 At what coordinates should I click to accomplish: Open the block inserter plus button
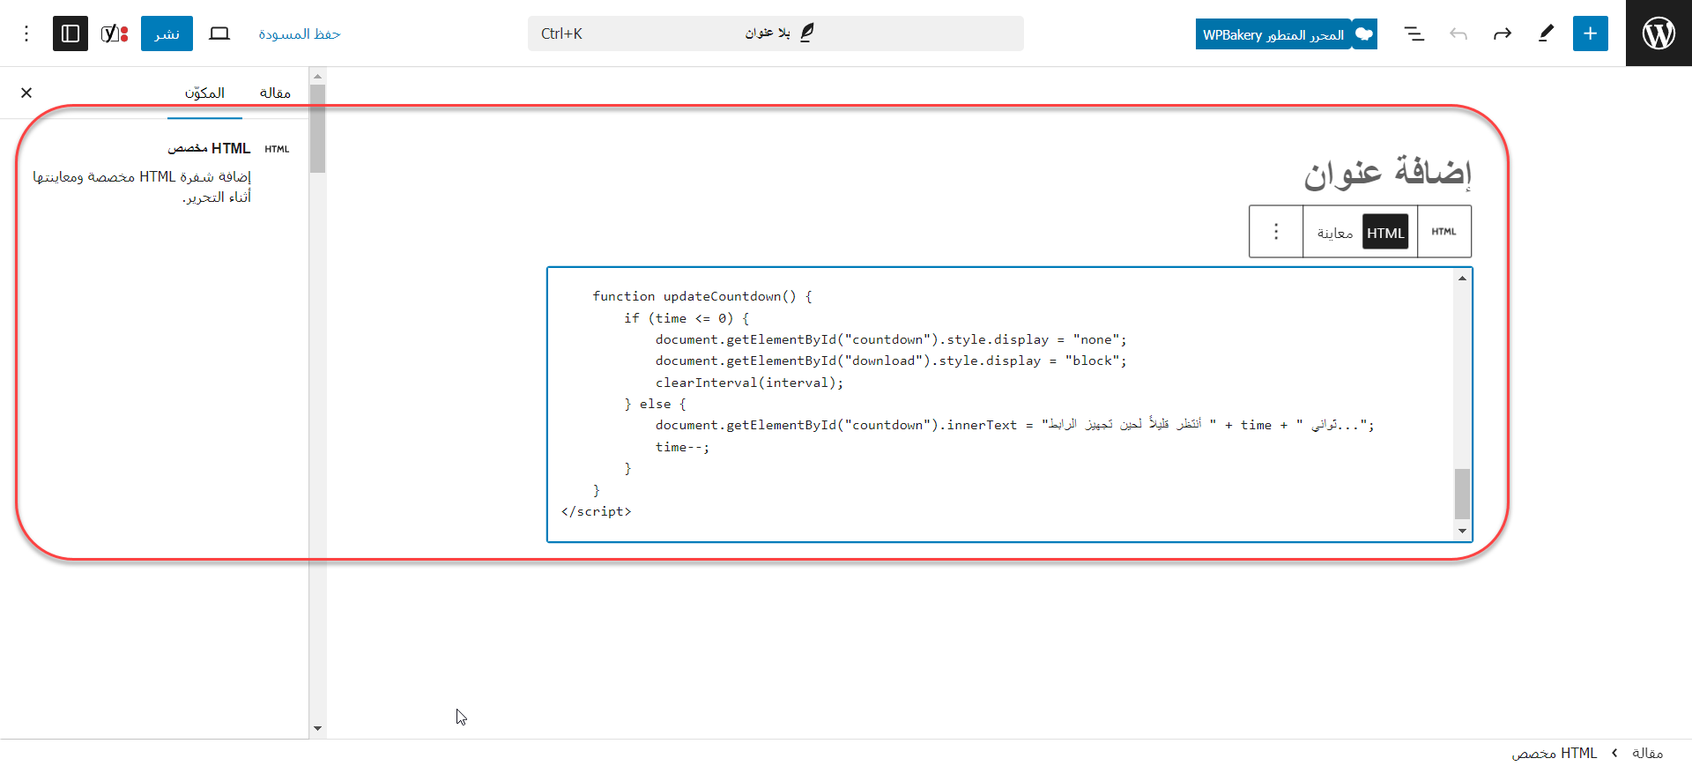point(1590,33)
